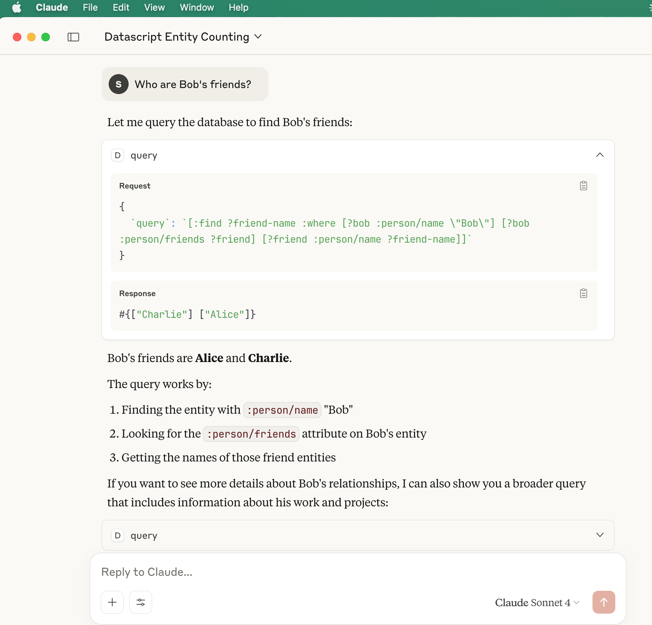
Task: Click 'Getting the names of those friend entities'
Action: (228, 458)
